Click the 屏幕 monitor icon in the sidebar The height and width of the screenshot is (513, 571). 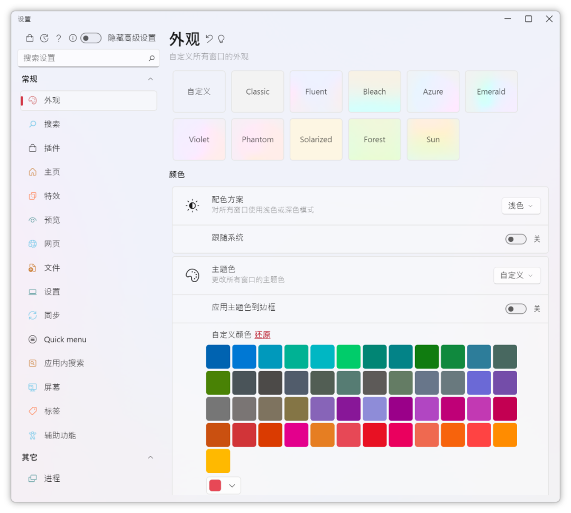pyautogui.click(x=32, y=387)
